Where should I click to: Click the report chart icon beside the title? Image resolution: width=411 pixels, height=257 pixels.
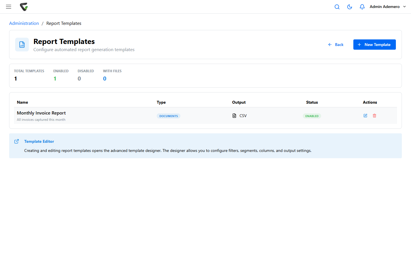coord(22,45)
